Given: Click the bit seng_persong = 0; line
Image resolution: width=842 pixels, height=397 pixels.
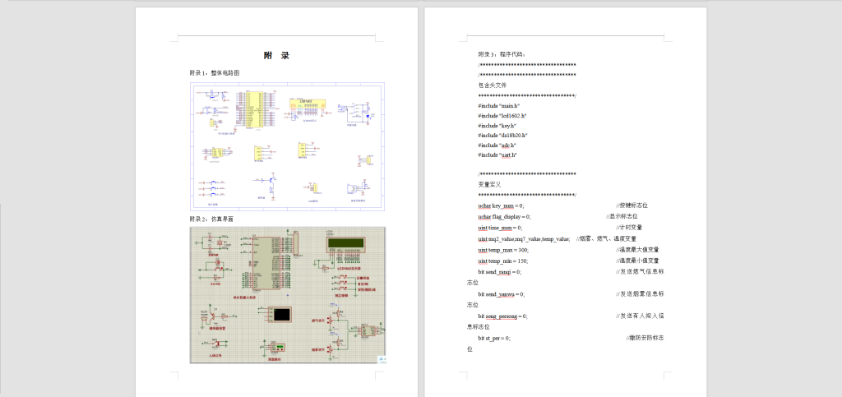Looking at the screenshot, I should pyautogui.click(x=502, y=316).
